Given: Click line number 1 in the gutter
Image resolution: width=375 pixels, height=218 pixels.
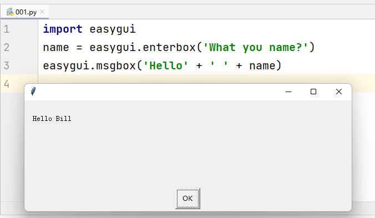Looking at the screenshot, I should [7, 29].
